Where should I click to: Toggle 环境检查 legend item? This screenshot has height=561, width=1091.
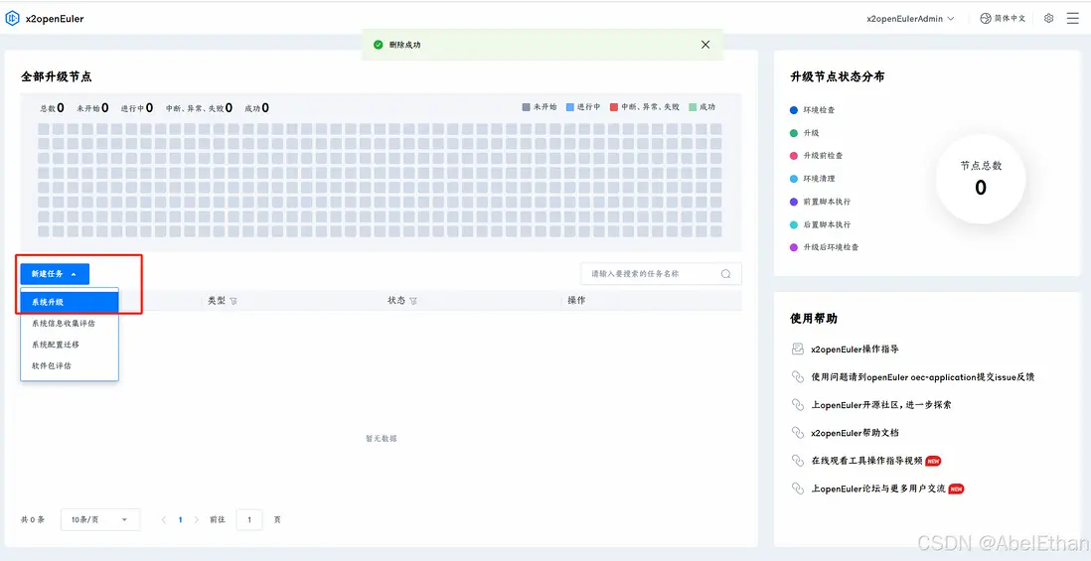pyautogui.click(x=812, y=110)
